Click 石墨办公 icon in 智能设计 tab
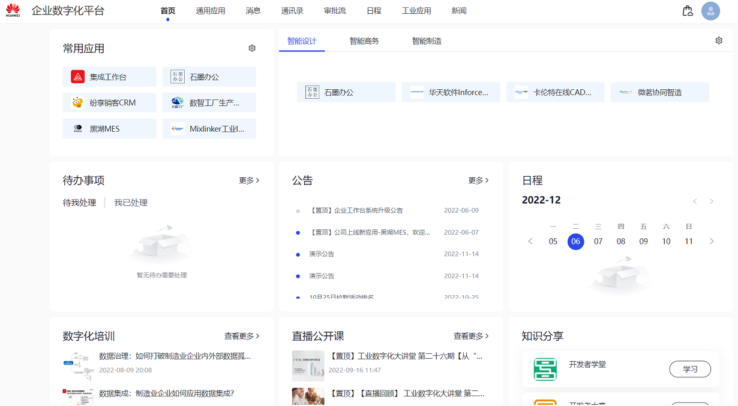This screenshot has height=406, width=738. click(312, 92)
